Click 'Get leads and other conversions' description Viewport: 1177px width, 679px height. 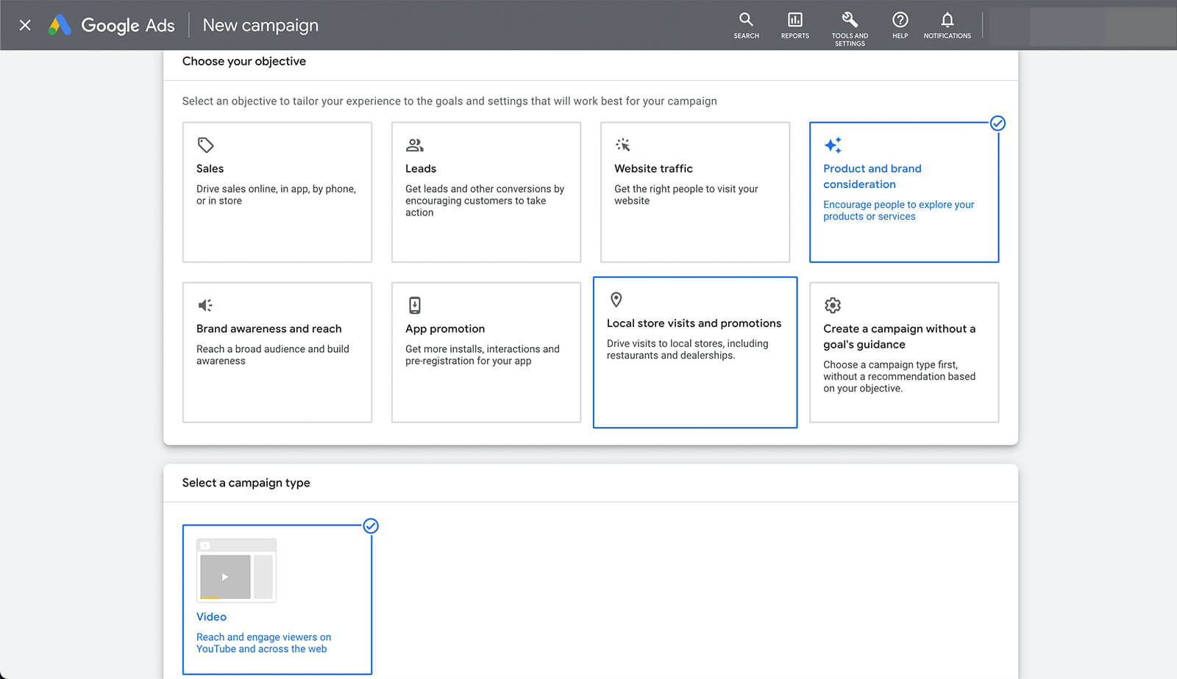point(485,201)
